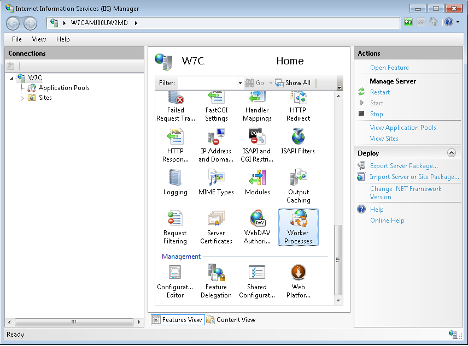
Task: Click Stop server action
Action: 376,114
